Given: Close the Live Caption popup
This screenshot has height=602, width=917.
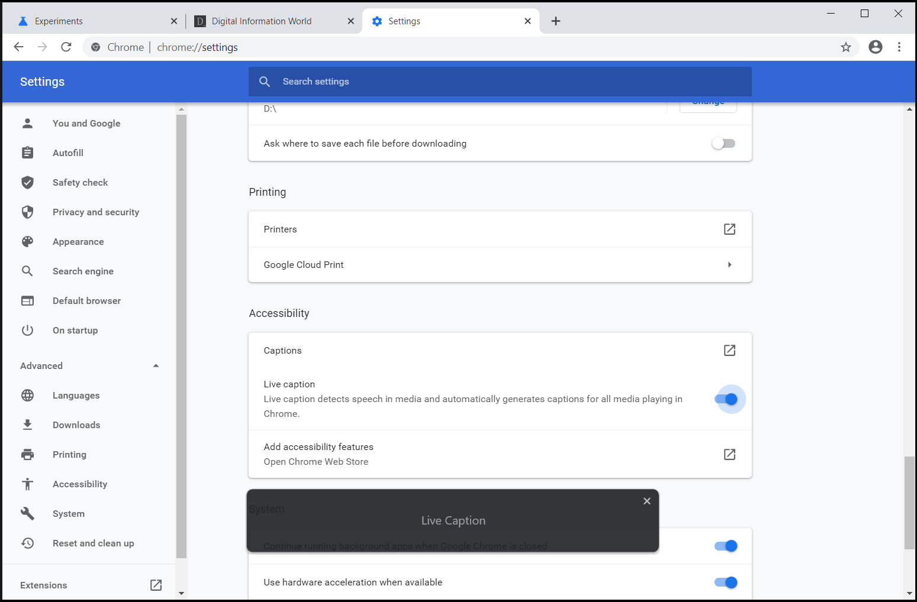Looking at the screenshot, I should pyautogui.click(x=647, y=501).
